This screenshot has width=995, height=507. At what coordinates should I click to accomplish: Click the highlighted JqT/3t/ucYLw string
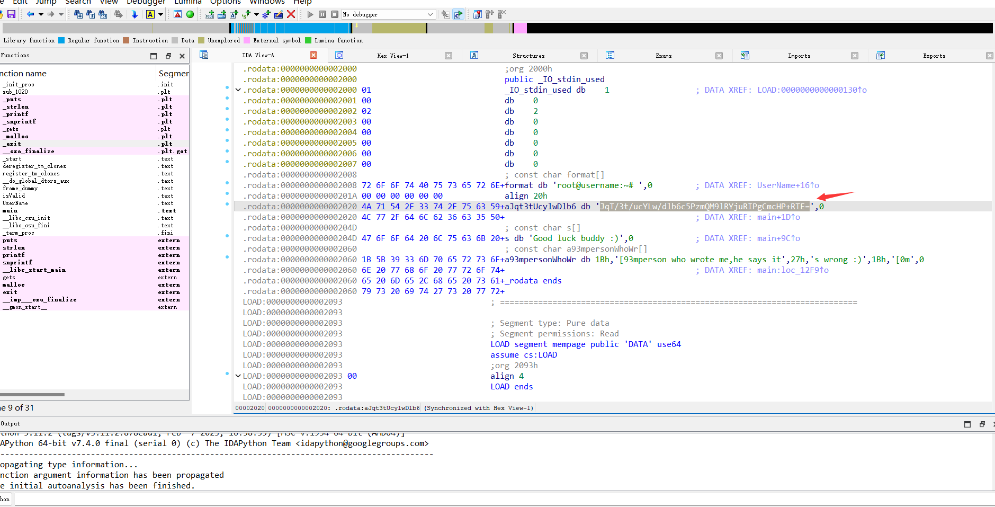click(704, 207)
